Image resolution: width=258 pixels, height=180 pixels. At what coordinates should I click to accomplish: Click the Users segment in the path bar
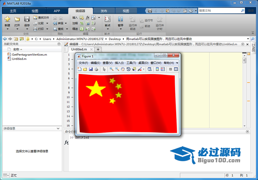47,39
